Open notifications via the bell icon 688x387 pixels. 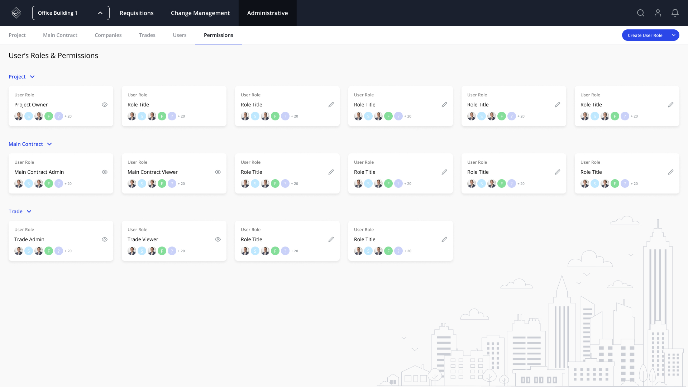pos(675,13)
